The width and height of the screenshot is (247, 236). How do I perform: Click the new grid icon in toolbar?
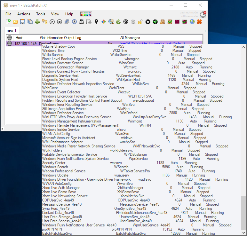[x=8, y=22]
